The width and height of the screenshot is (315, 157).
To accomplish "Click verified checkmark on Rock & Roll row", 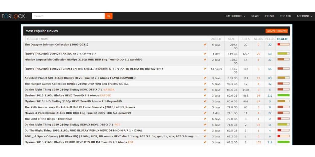I will pos(205,107).
